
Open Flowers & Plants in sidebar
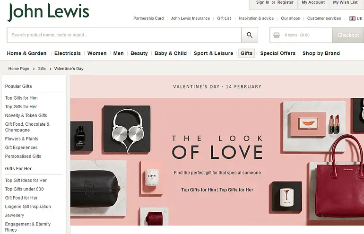pos(22,139)
